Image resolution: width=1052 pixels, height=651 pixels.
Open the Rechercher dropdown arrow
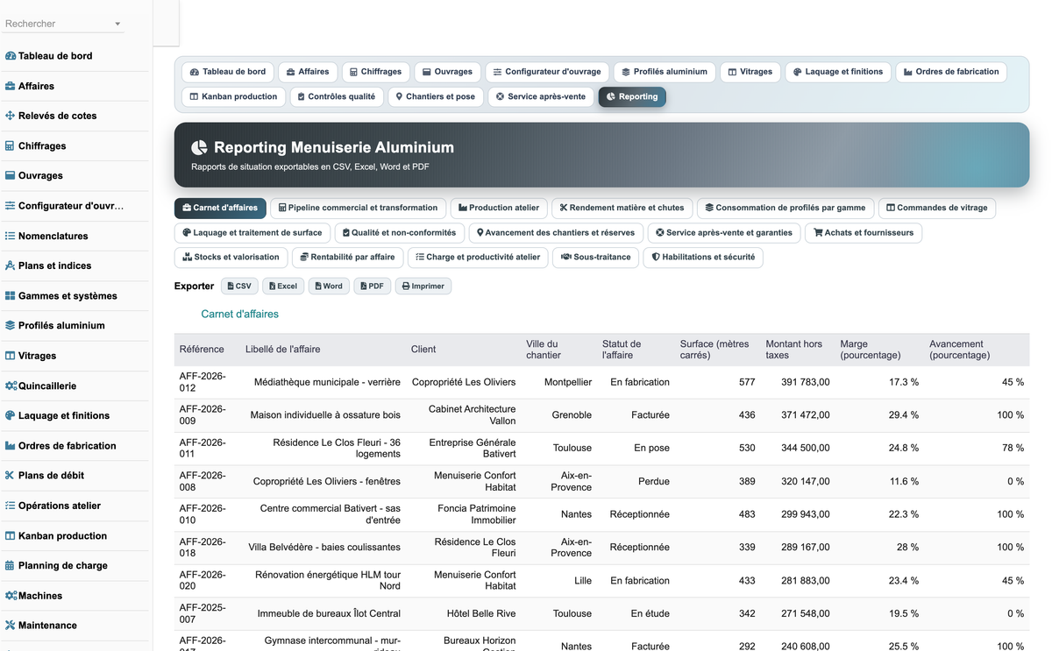point(117,25)
